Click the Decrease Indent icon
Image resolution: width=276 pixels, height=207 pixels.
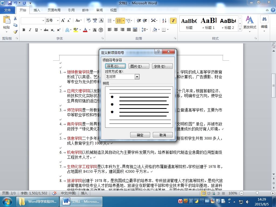tap(139, 20)
